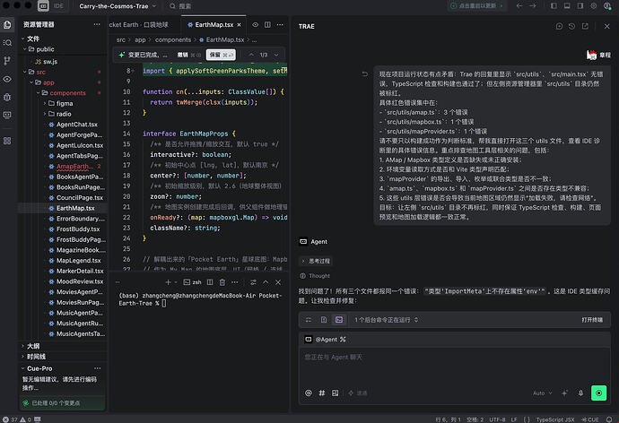Collapse the src folder
The image size is (619, 423).
(41, 72)
